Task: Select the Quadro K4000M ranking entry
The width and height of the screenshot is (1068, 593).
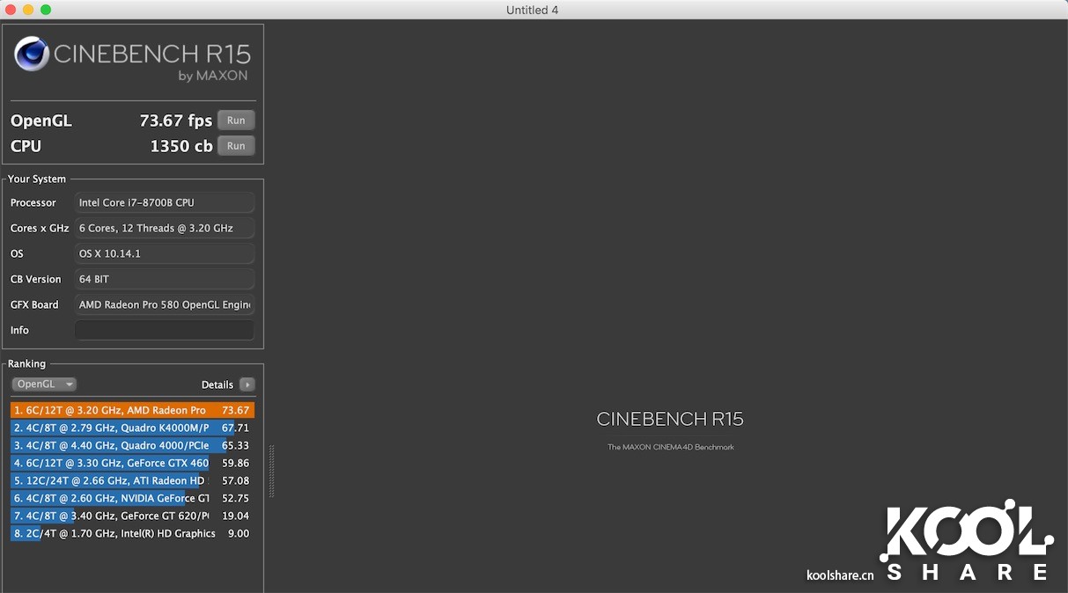Action: click(x=132, y=428)
